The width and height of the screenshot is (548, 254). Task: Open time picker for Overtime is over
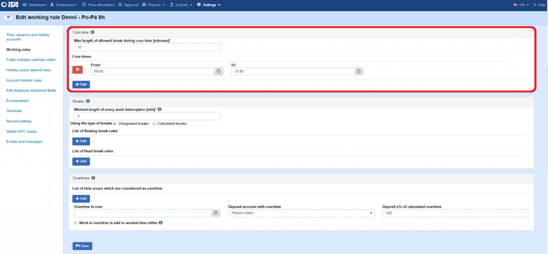point(216,213)
